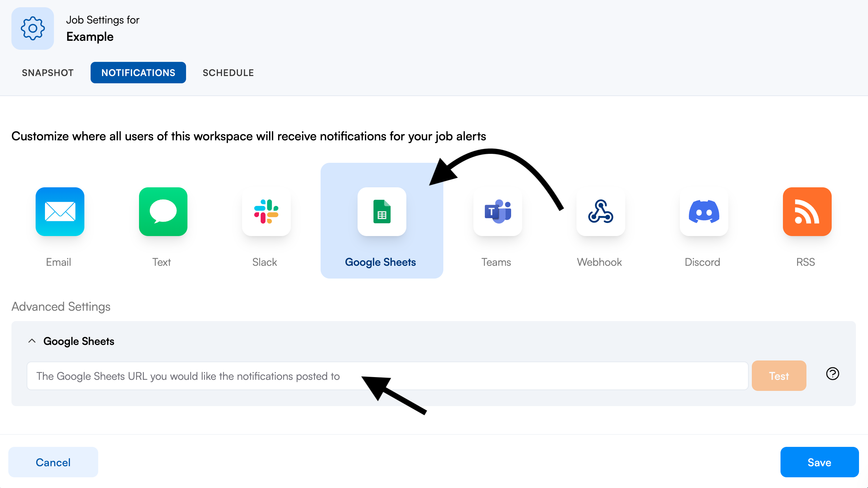Click the Job Settings gear icon

(x=33, y=28)
